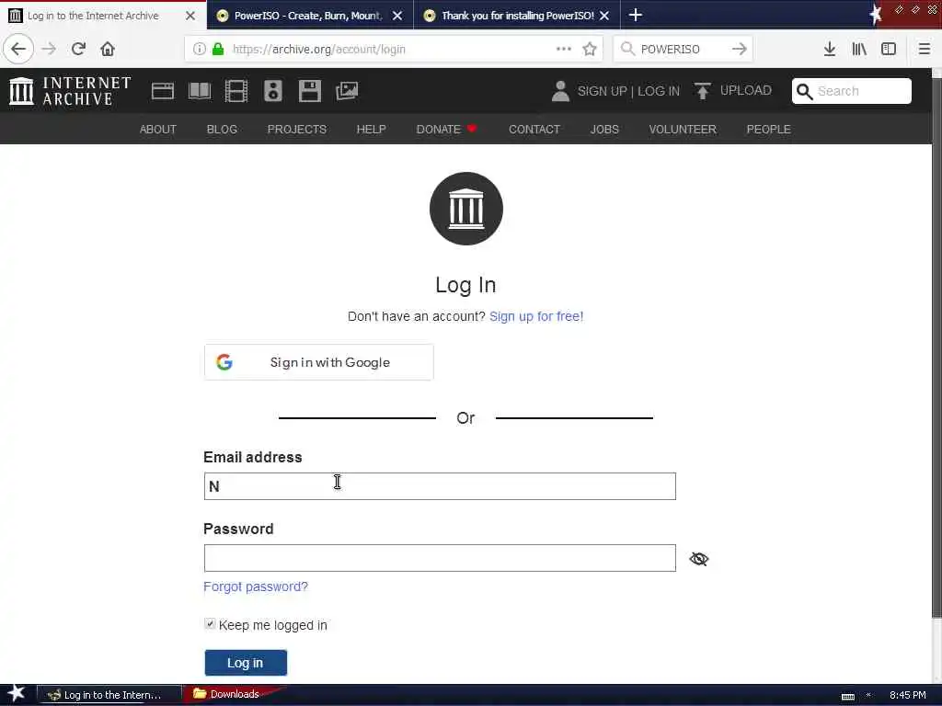942x706 pixels.
Task: Open the JOBS menu item
Action: (604, 129)
